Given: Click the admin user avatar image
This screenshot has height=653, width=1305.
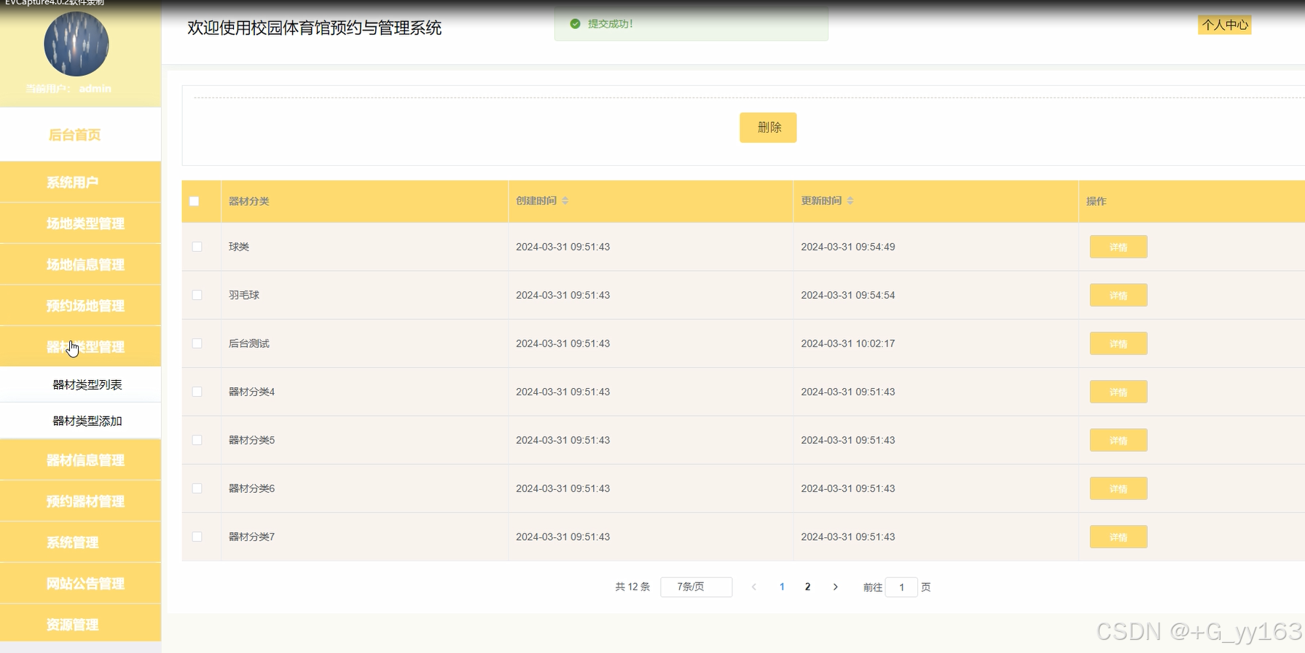Looking at the screenshot, I should tap(77, 44).
